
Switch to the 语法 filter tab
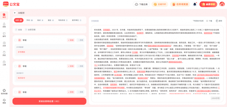pyautogui.click(x=51, y=20)
